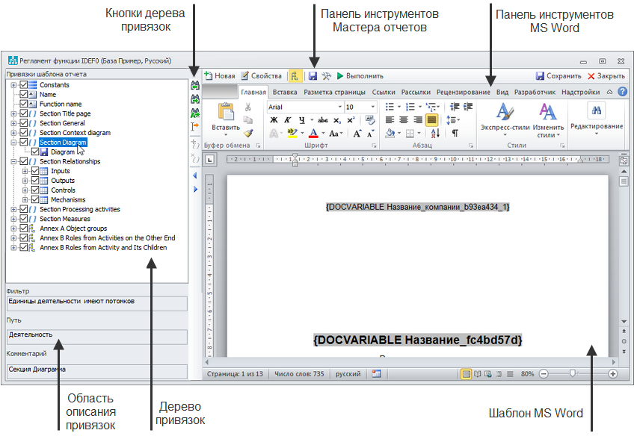Click the justify alignment icon
Viewport: 634px width, 439px height.
click(431, 120)
